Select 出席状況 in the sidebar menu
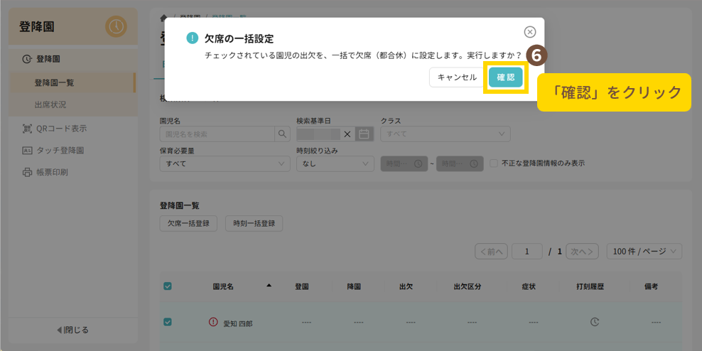The width and height of the screenshot is (702, 351). [50, 104]
